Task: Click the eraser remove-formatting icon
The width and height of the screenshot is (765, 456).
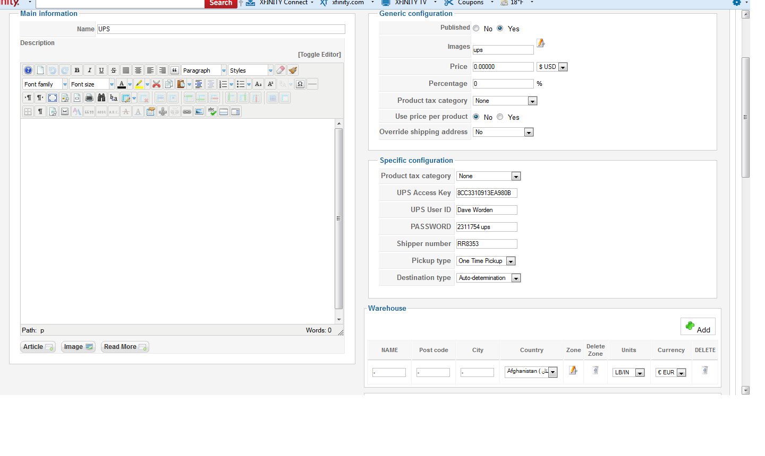Action: 280,70
